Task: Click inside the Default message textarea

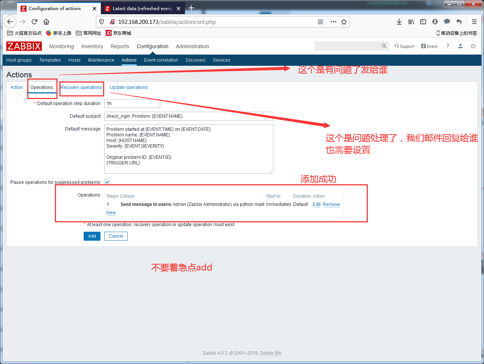Action: coord(189,149)
